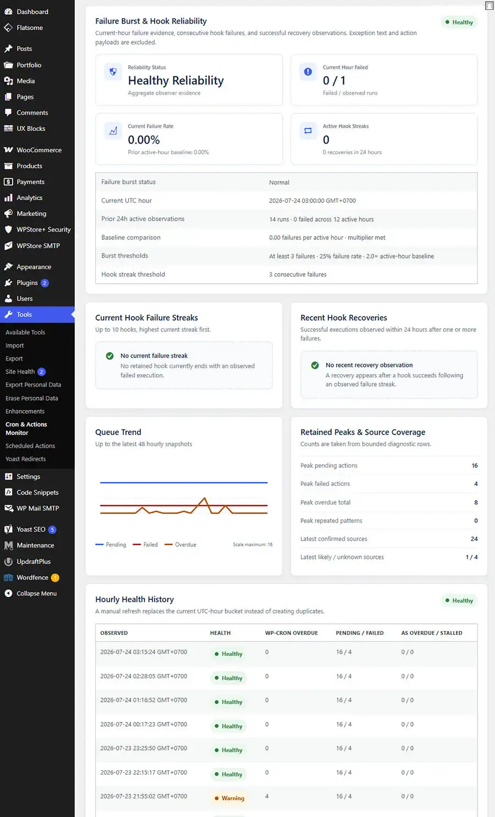Click the Reliability Status shield icon
Viewport: 495px width, 817px height.
click(113, 72)
